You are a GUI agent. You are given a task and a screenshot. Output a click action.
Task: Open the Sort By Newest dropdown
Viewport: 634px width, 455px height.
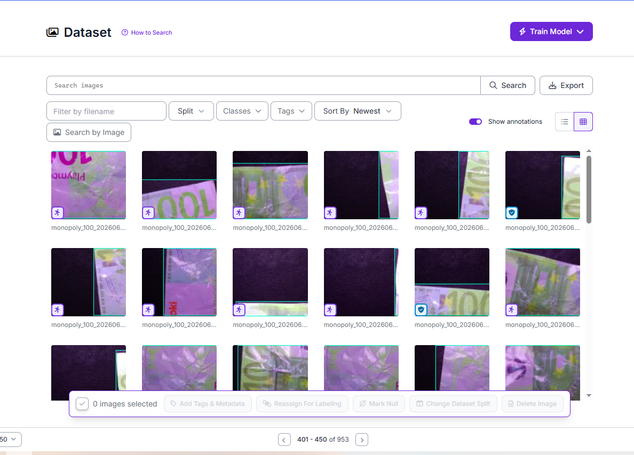tap(358, 111)
